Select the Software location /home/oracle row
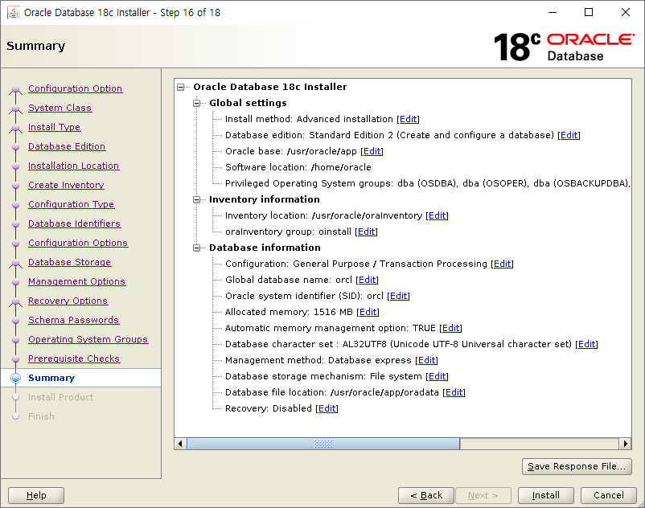 [298, 167]
